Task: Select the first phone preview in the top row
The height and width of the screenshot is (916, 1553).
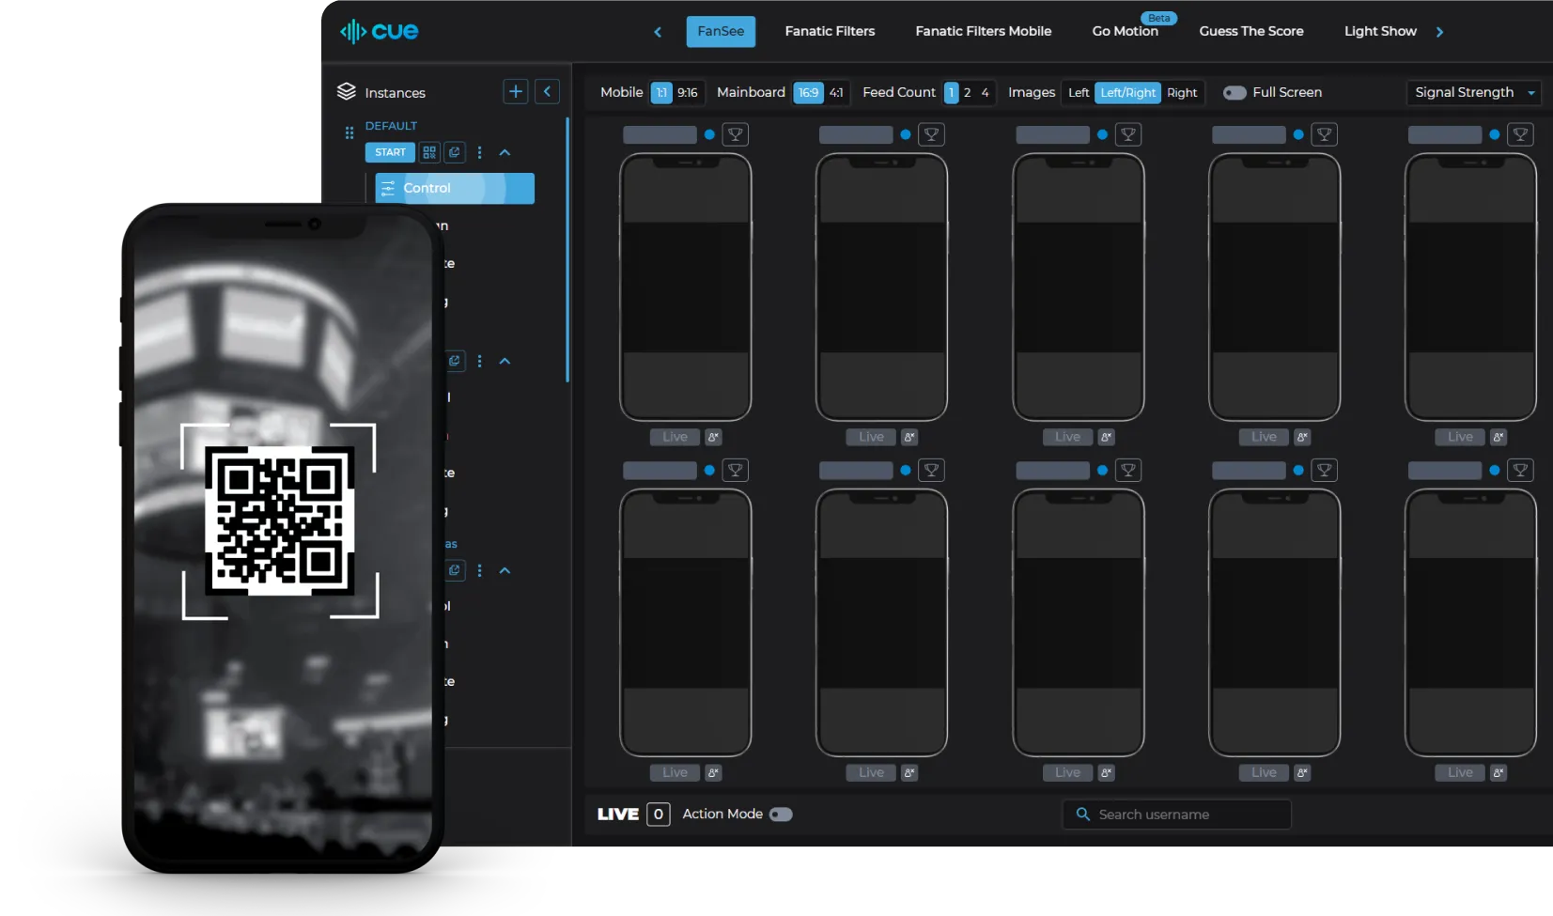Action: tap(686, 287)
